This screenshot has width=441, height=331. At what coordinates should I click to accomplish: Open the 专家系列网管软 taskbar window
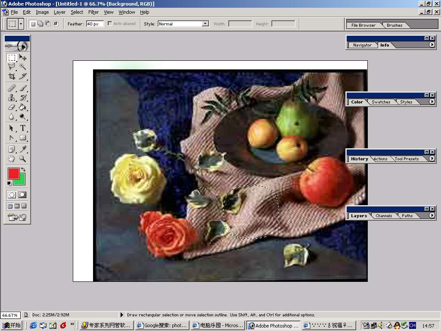point(106,325)
